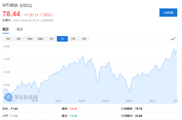
Task: Switch to the 概览 overview tab
Action: (x=6, y=29)
